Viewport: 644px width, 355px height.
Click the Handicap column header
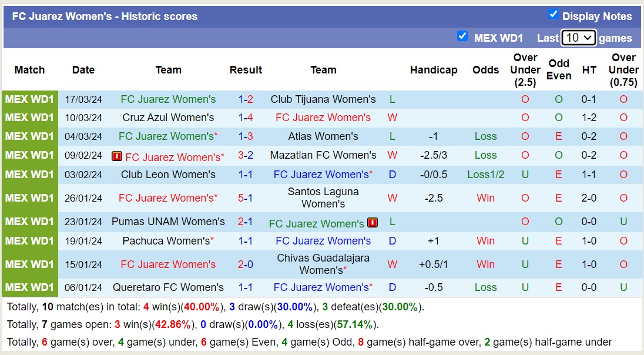434,70
